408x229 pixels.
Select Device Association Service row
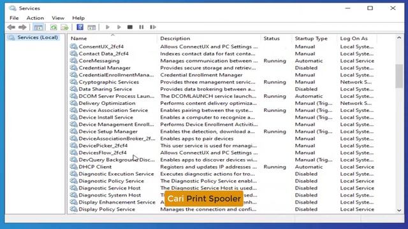(x=222, y=110)
